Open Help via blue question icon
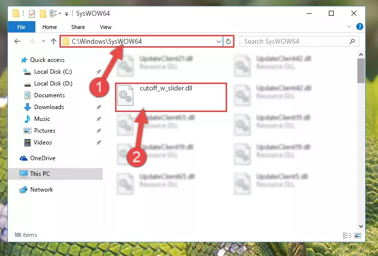 coord(359,27)
